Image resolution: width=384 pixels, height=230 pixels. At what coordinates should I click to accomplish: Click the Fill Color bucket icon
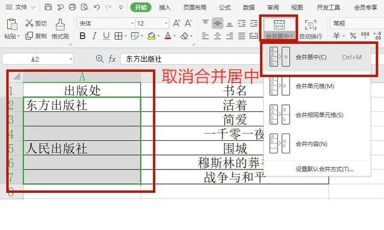pyautogui.click(x=152, y=36)
